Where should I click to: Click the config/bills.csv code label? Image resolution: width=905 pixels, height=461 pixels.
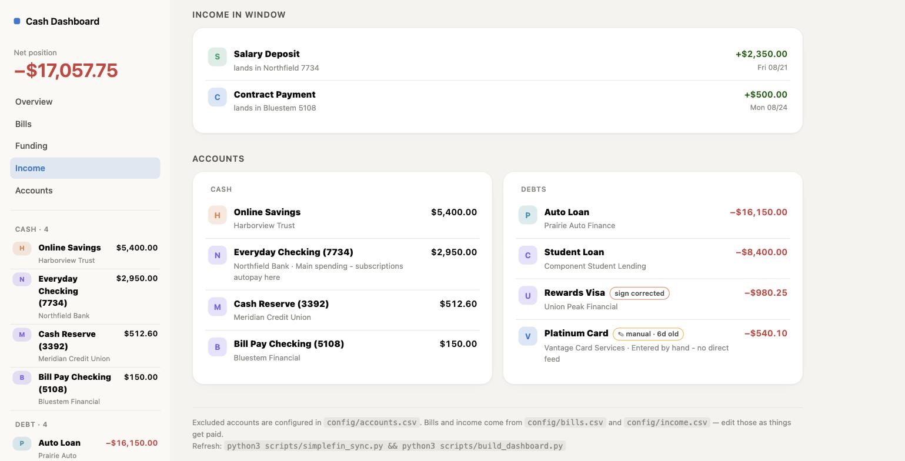pos(565,422)
